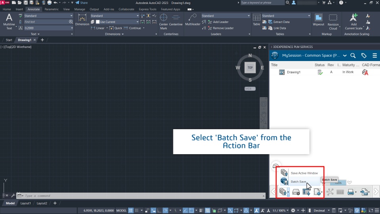Switch to the Start file tab
Image resolution: width=380 pixels, height=214 pixels.
9,40
